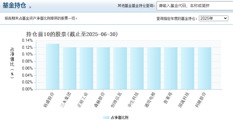Viewport: 233px width, 128px height.
Task: Click the 恒锋信息 axis label
Action: 116,100
